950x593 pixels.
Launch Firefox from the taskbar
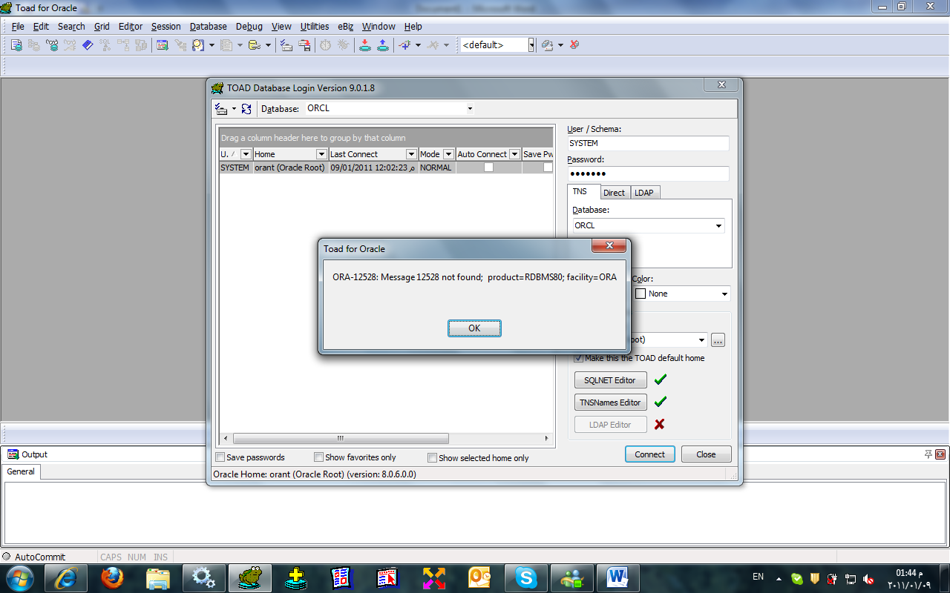[x=113, y=577]
